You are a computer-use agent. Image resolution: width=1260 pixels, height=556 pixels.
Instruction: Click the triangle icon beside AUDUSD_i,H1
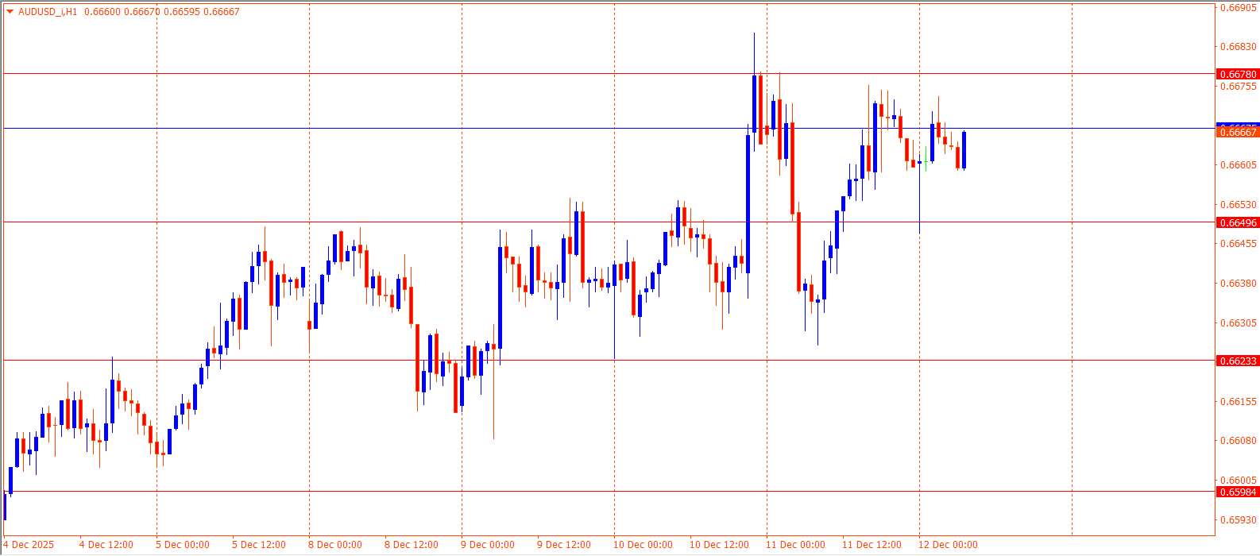10,12
